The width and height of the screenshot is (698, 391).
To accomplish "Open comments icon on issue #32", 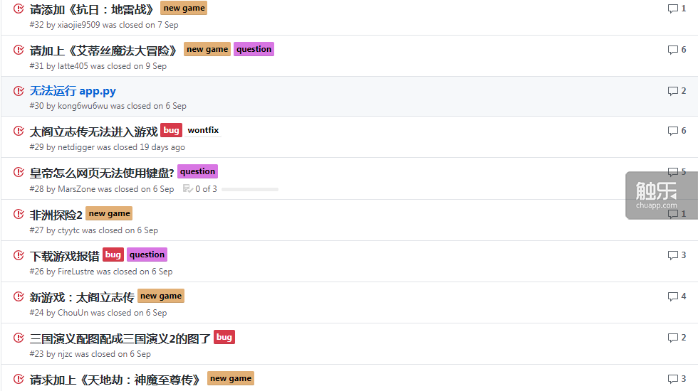I will coord(672,9).
